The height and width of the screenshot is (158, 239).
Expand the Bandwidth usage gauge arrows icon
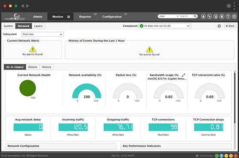(x=183, y=75)
